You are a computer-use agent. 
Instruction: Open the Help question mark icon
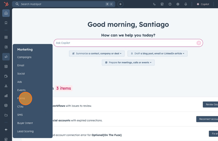(x=170, y=4)
